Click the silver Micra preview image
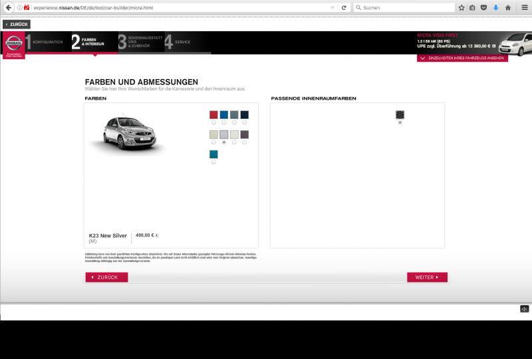The height and width of the screenshot is (359, 532). (x=128, y=133)
